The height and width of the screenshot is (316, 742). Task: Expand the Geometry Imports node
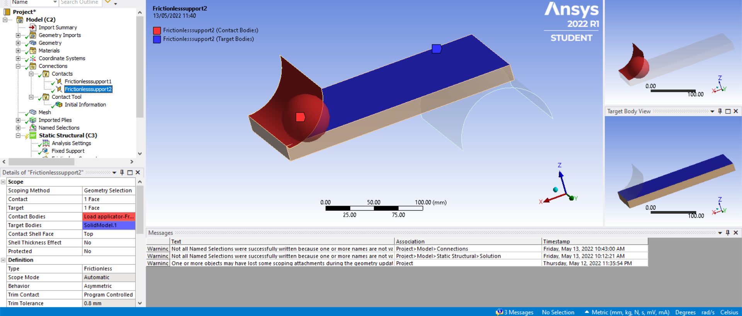(x=18, y=35)
